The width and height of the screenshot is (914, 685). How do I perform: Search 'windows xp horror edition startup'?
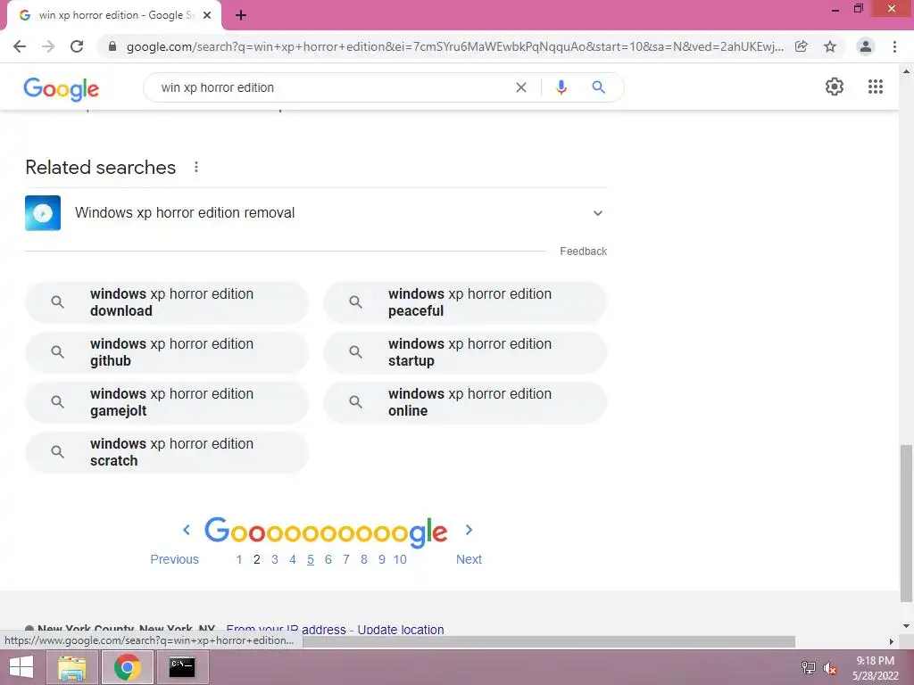pos(465,352)
